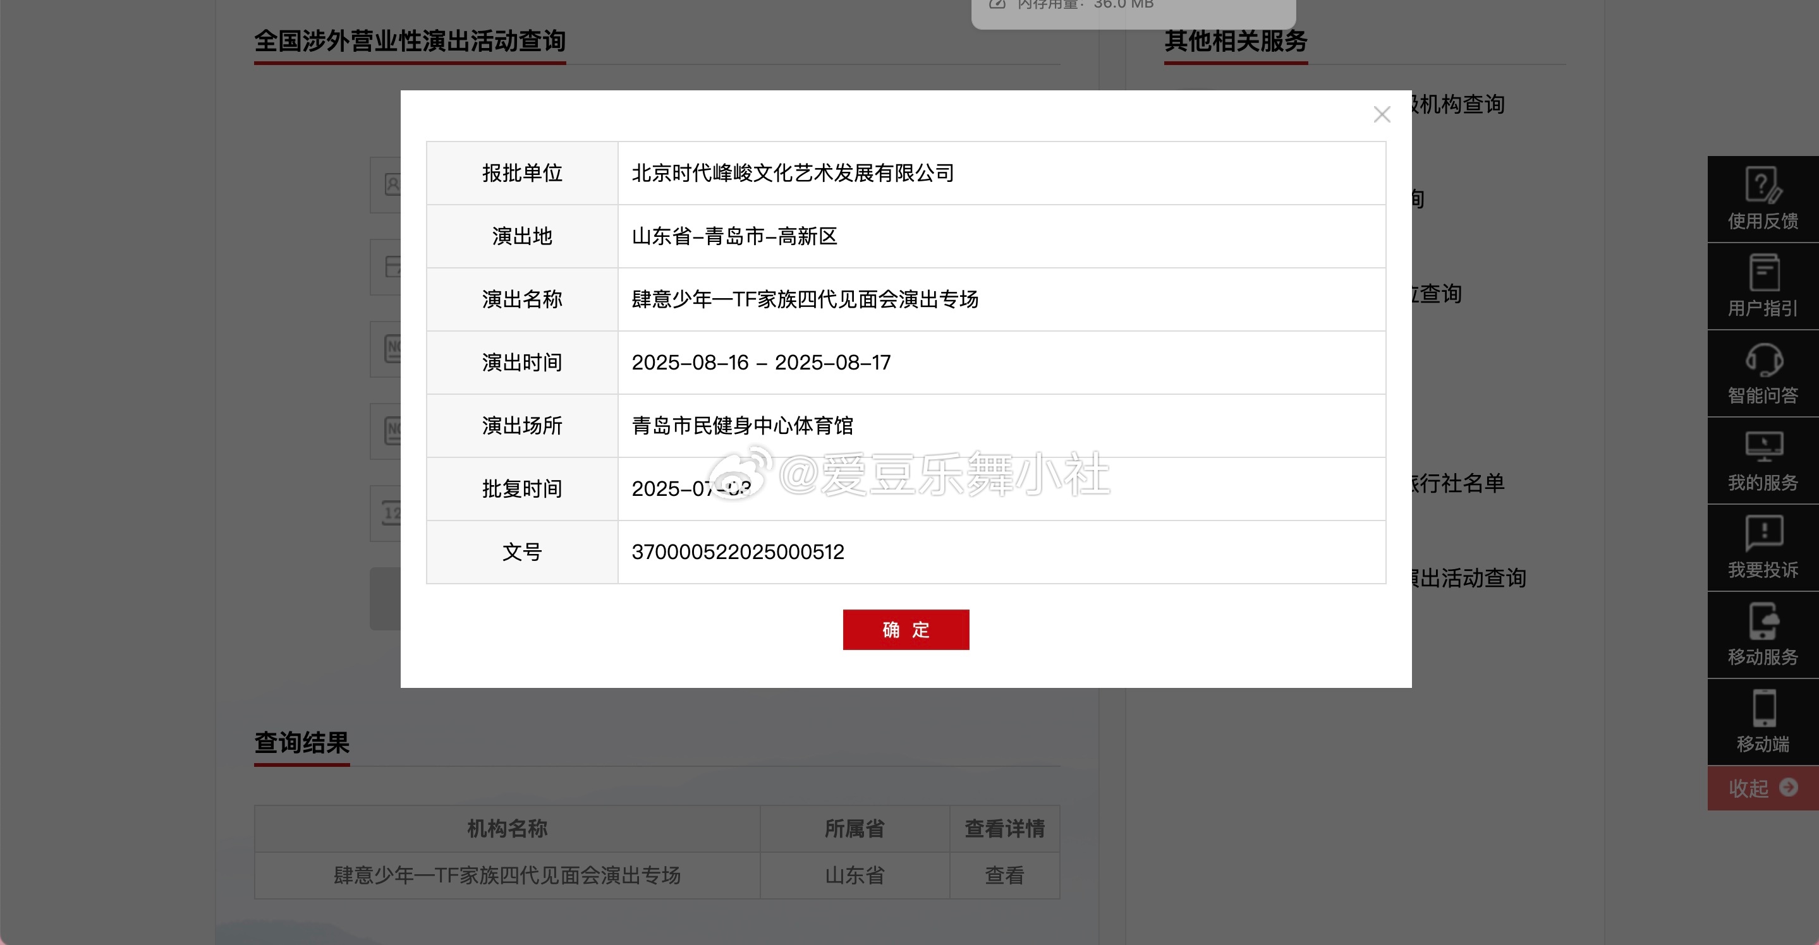Click the 查询结果 heading

[301, 742]
